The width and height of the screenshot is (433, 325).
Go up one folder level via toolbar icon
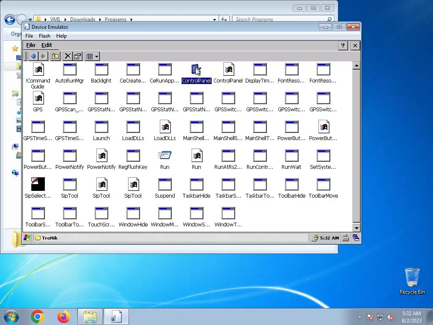click(x=55, y=56)
